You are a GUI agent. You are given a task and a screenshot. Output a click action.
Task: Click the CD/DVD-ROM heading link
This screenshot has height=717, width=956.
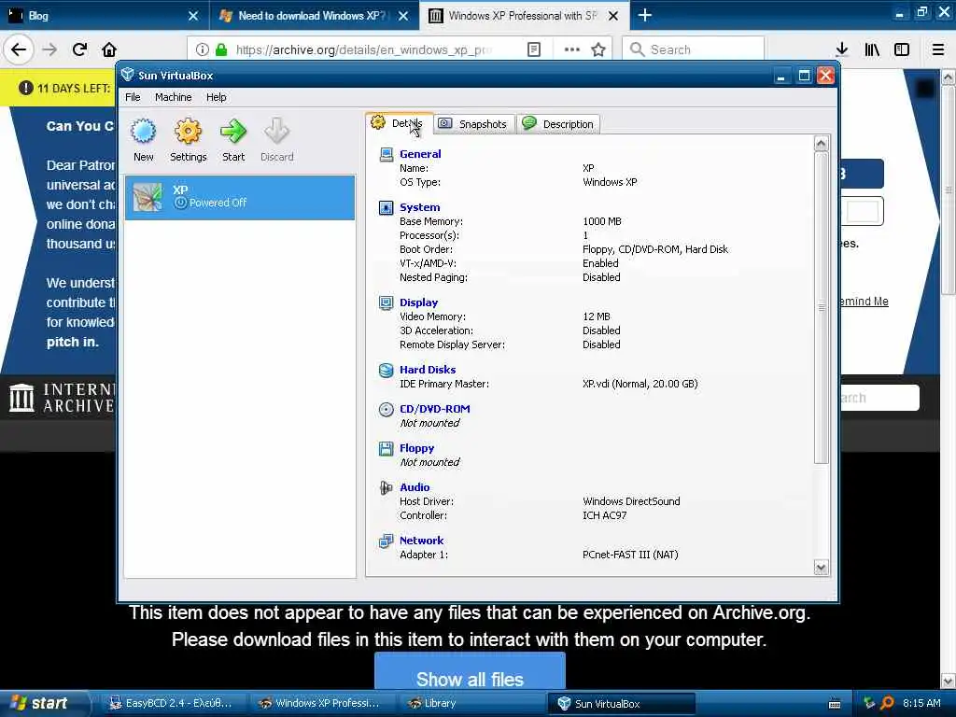[435, 409]
